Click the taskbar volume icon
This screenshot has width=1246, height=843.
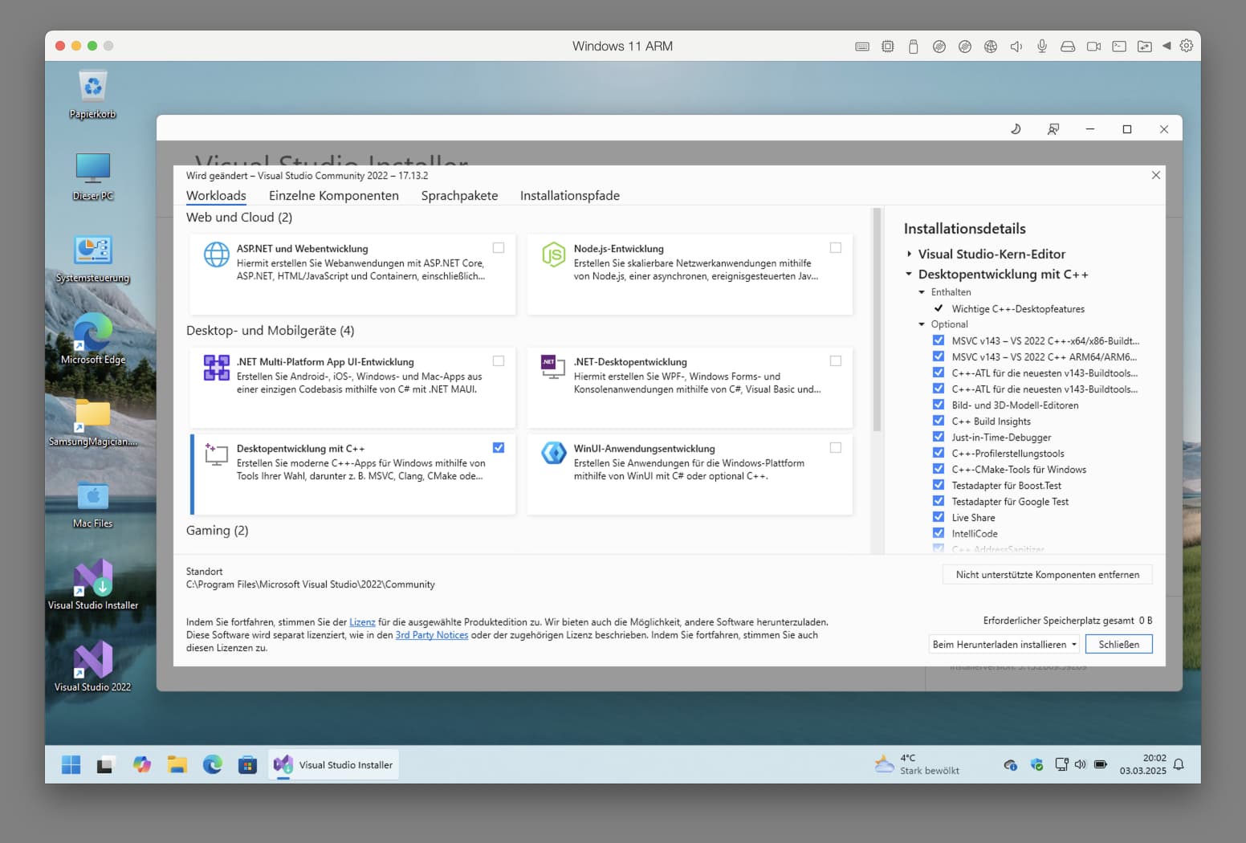(1081, 764)
